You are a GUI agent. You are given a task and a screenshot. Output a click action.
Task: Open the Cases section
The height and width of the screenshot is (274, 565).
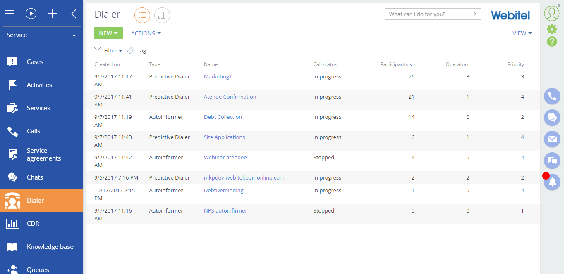point(35,61)
